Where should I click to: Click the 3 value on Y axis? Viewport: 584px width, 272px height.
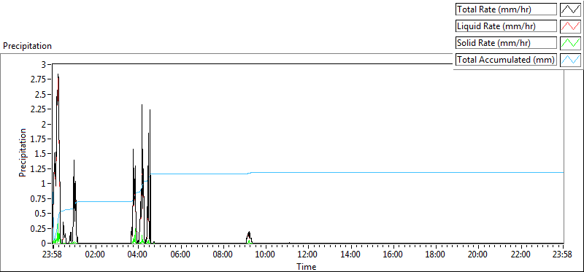(43, 64)
